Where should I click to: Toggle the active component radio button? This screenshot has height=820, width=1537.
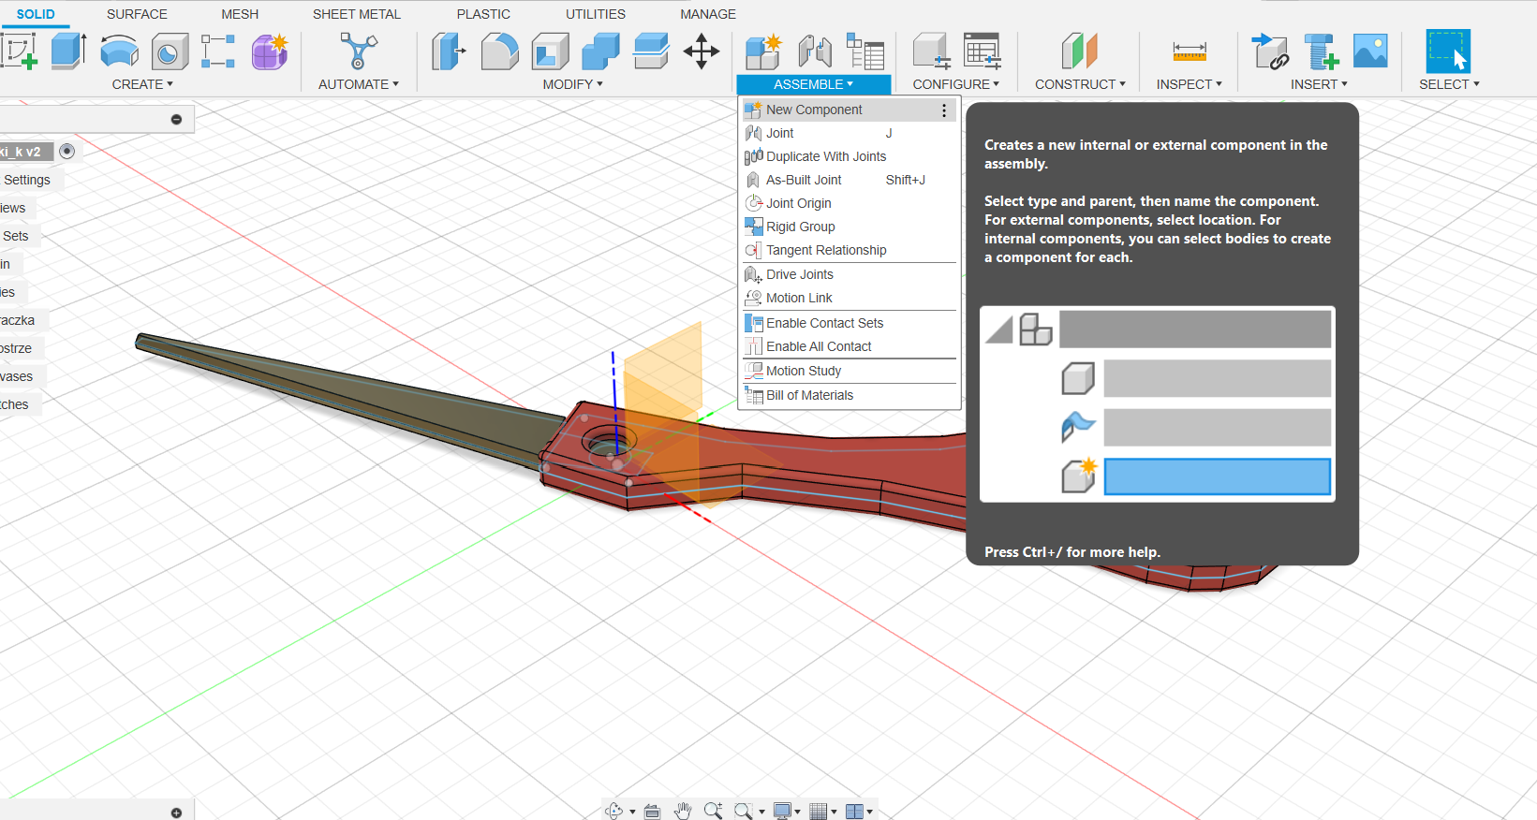(67, 151)
